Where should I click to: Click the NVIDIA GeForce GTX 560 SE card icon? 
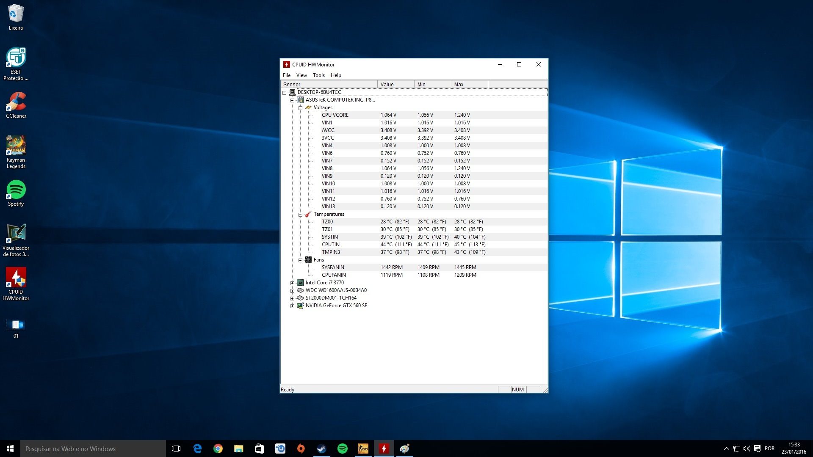pos(300,306)
